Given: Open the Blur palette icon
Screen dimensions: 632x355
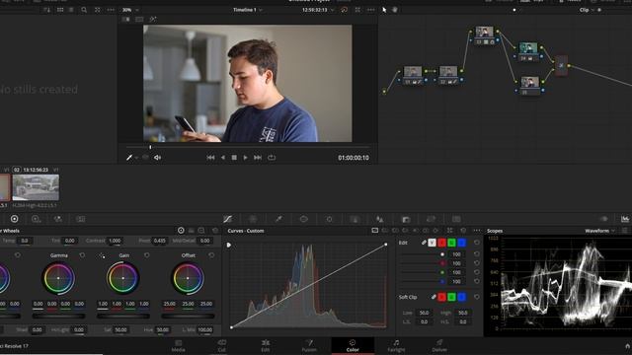Looking at the screenshot, I should (x=380, y=219).
